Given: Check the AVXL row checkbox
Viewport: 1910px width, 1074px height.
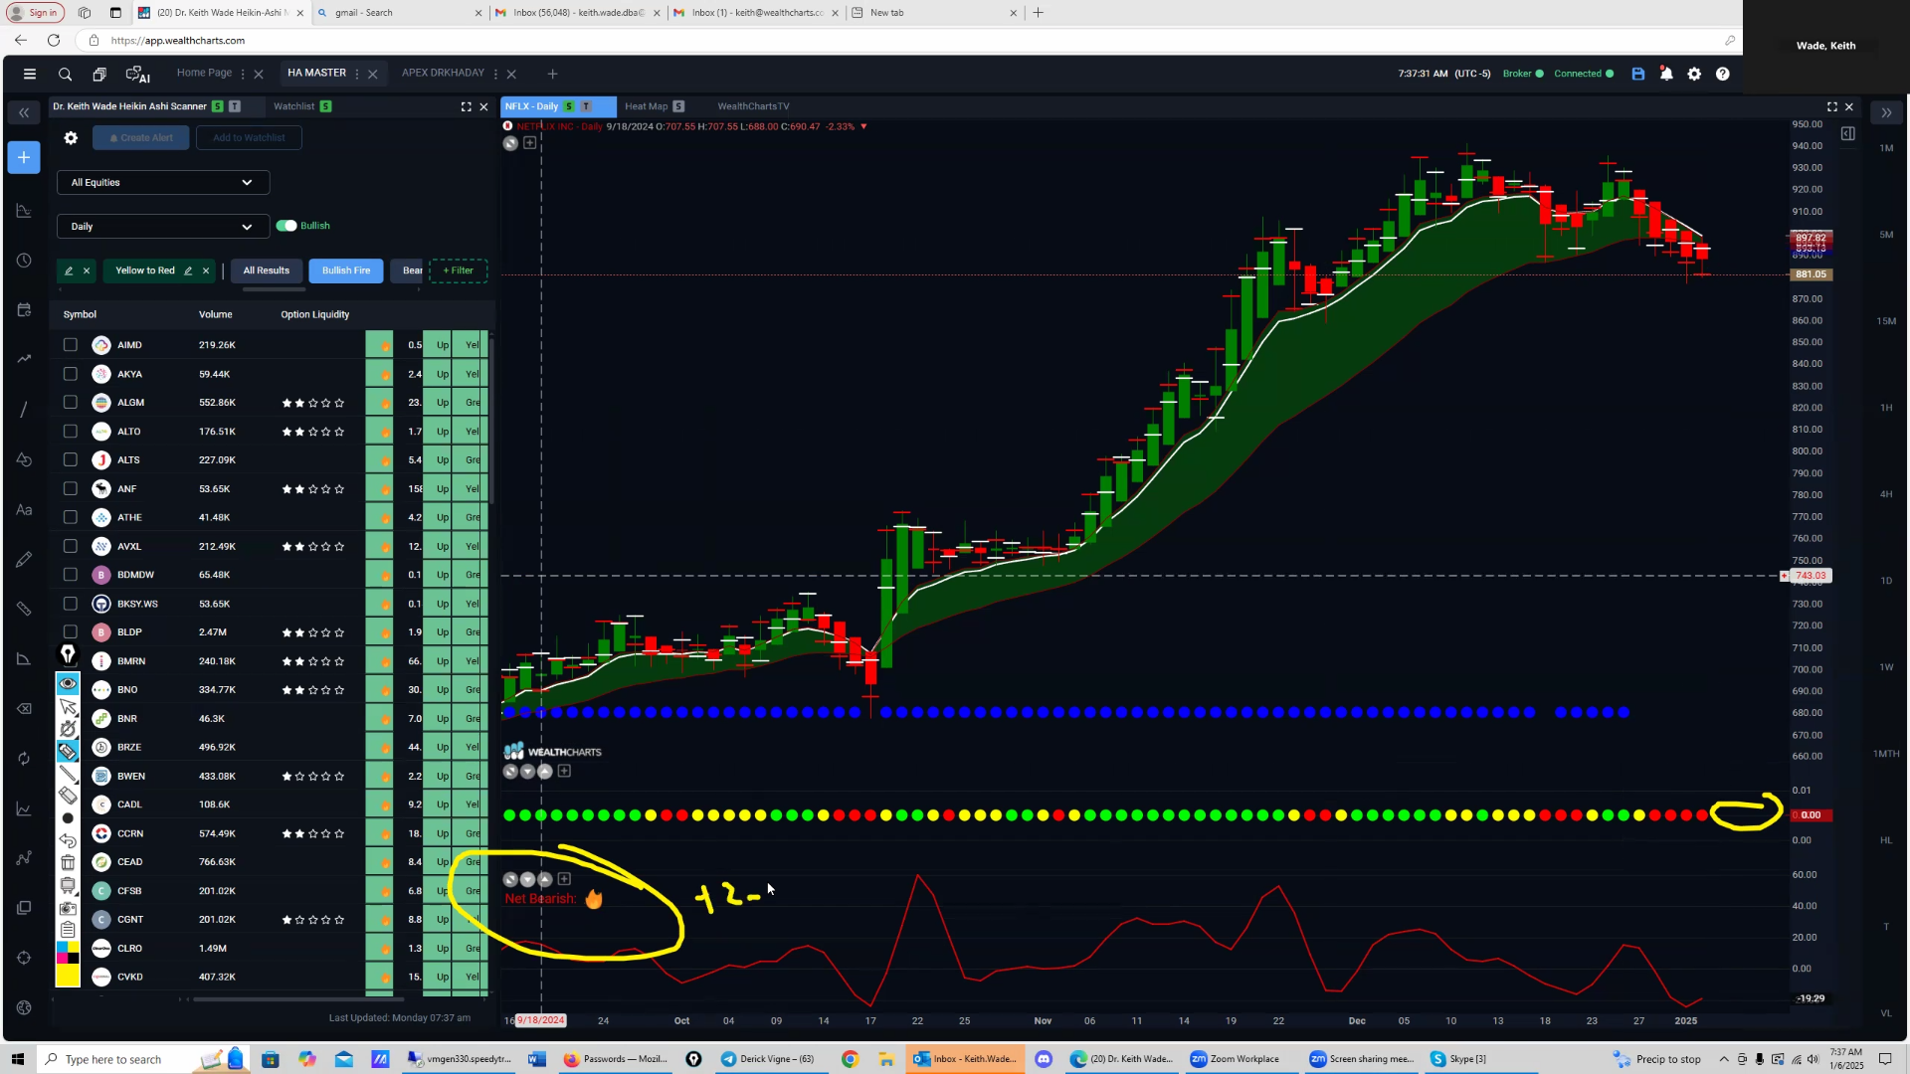Looking at the screenshot, I should click(x=70, y=546).
